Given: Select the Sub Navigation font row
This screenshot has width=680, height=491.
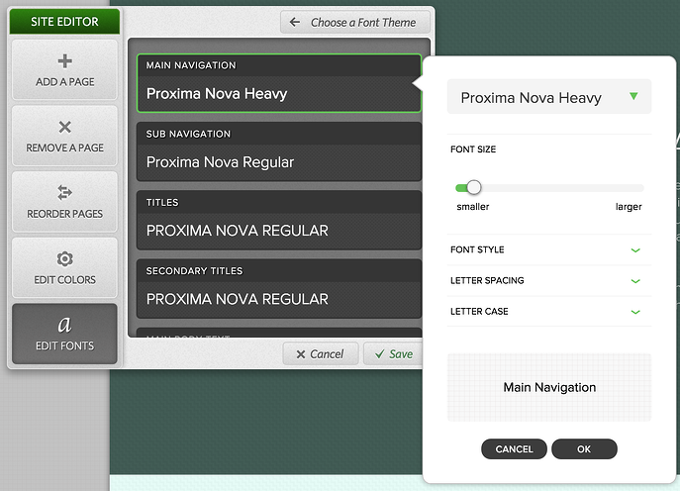Looking at the screenshot, I should [x=279, y=151].
